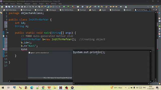Click the Suspend debug icon
Viewport: 161px width, 90px height.
(22, 7)
